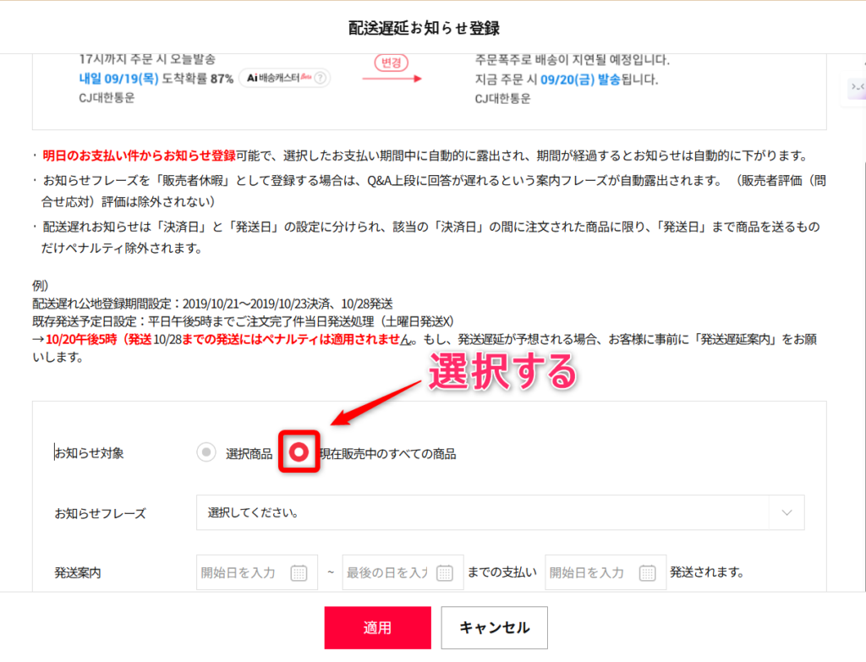The width and height of the screenshot is (866, 662).
Task: Open calendar icon for shipping date
Action: (647, 572)
